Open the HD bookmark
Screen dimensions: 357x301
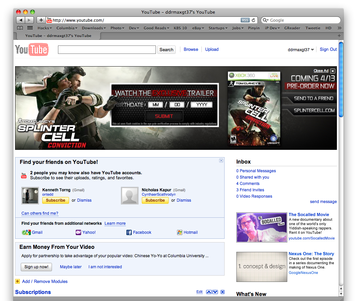pos(328,28)
